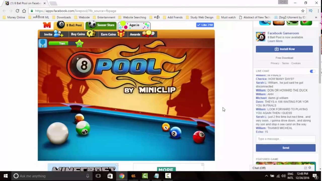Open a new browser tab
The height and width of the screenshot is (181, 322).
coord(53,4)
